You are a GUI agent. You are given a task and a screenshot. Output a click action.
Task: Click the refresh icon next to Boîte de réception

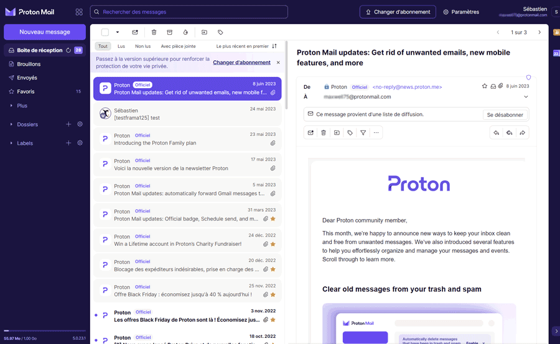[68, 50]
